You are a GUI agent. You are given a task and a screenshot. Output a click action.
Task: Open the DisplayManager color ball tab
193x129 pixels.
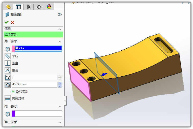(49, 7)
